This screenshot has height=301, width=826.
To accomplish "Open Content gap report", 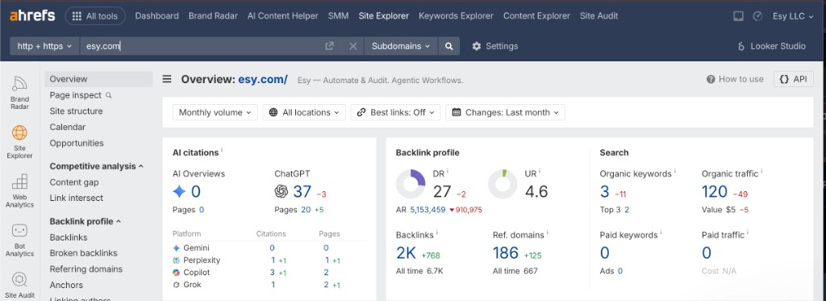I will click(73, 182).
